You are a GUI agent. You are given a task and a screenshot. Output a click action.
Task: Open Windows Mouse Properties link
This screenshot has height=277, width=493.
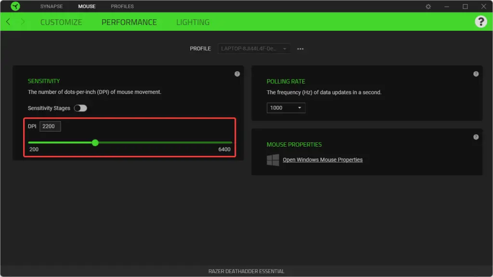coord(323,160)
